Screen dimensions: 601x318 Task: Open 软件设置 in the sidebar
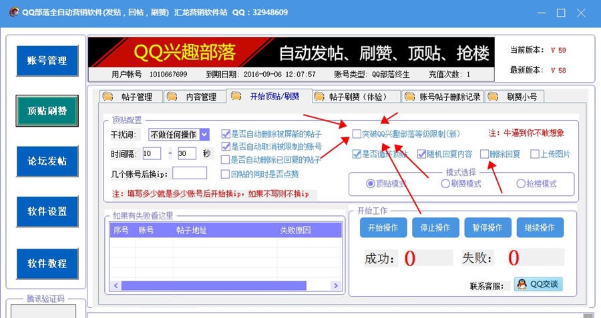pos(47,211)
